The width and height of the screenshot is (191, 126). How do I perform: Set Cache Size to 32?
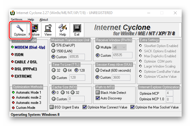coord(73,92)
